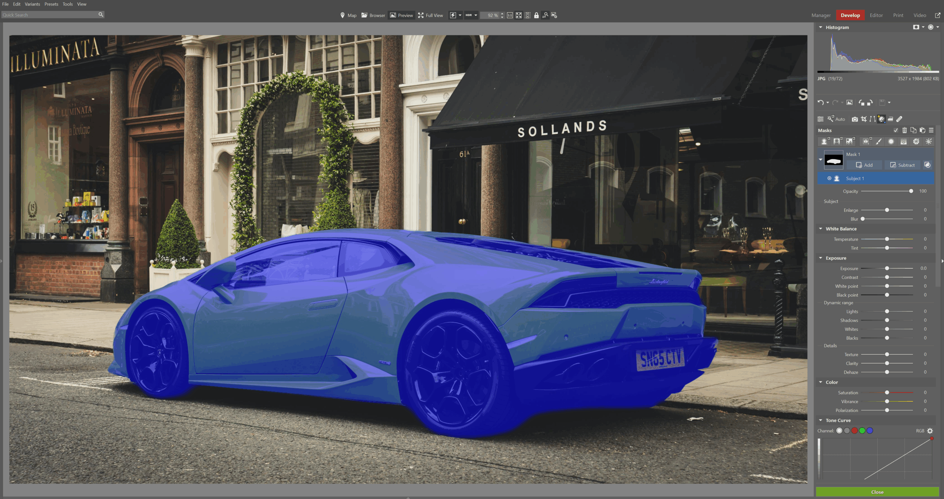
Task: Switch to the Editor tab
Action: point(877,15)
